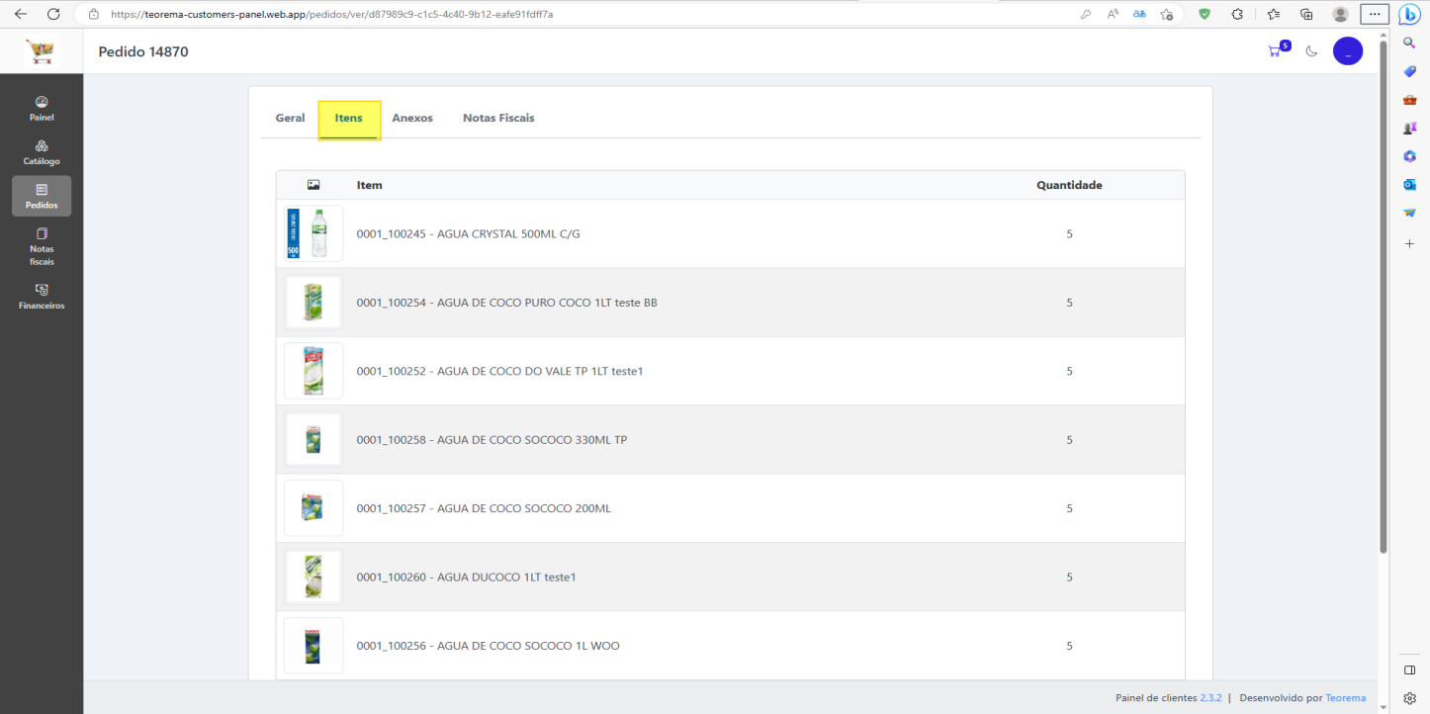Open Pedidos in sidebar
The width and height of the screenshot is (1430, 714).
click(x=42, y=196)
